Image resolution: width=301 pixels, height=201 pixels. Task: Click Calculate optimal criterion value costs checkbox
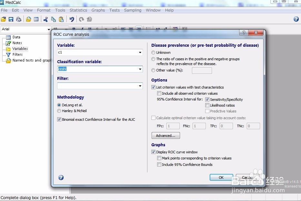153,118
